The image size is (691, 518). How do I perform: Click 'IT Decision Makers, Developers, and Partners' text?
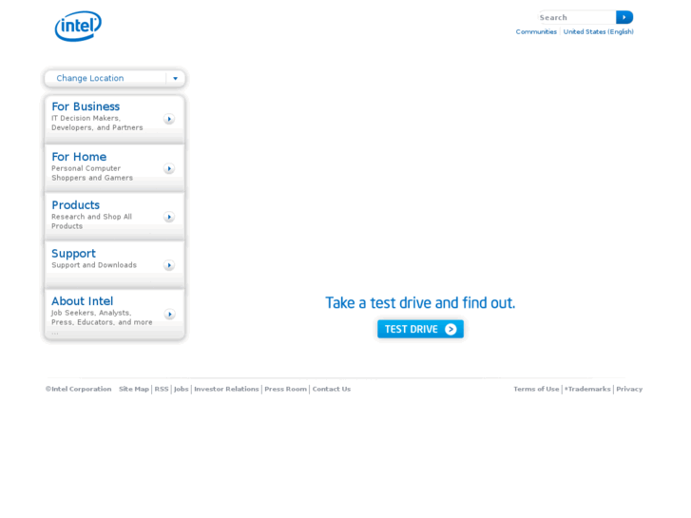(x=97, y=123)
